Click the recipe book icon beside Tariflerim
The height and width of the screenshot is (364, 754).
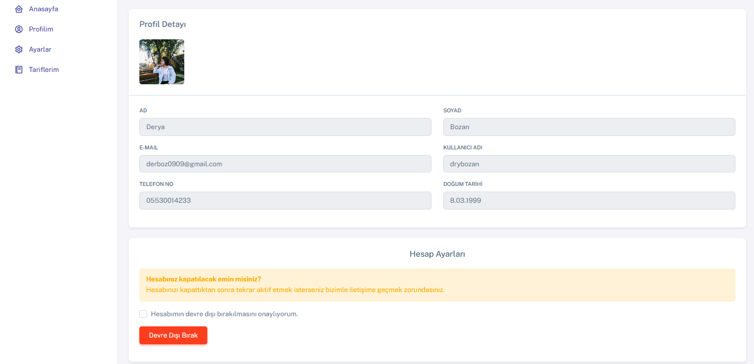point(18,69)
